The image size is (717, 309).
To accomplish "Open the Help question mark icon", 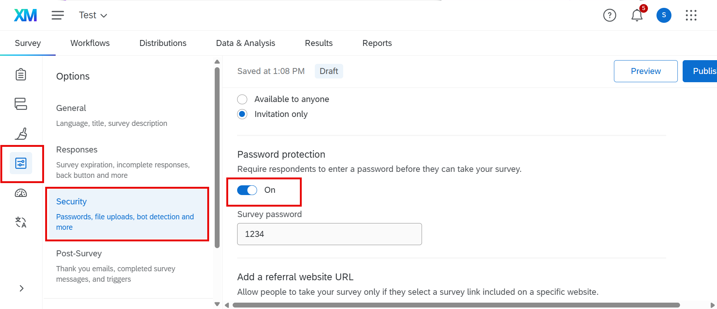I will 609,15.
